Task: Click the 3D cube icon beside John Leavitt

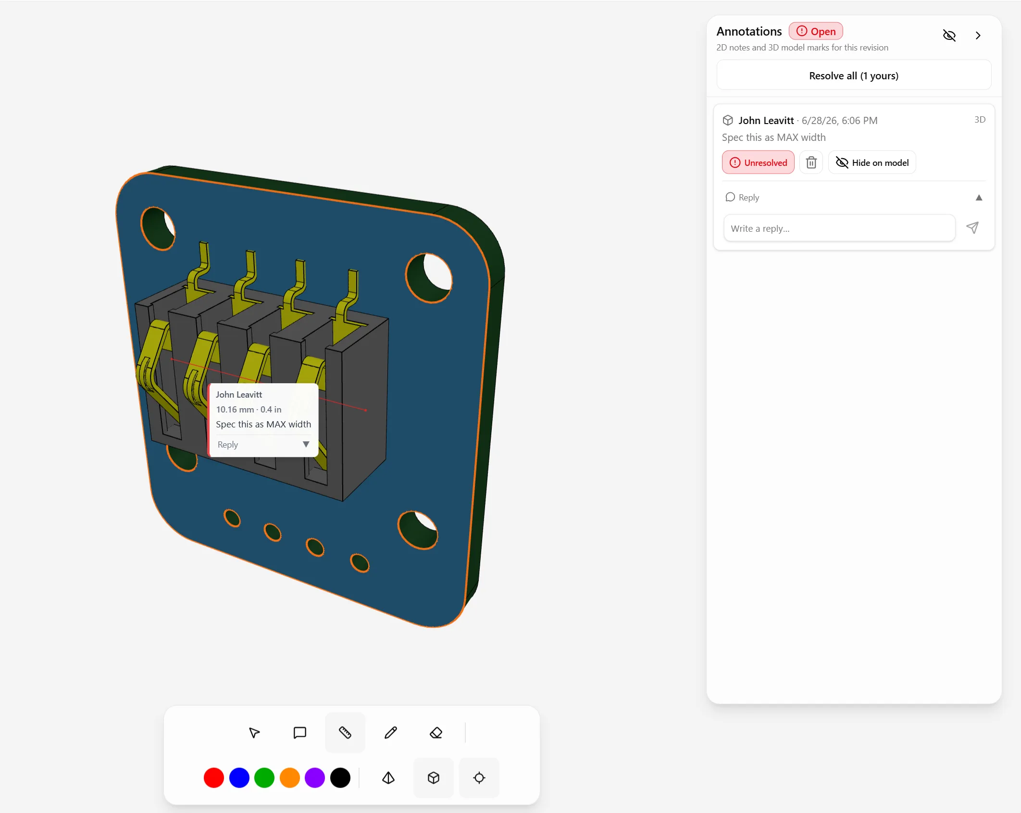Action: coord(728,120)
